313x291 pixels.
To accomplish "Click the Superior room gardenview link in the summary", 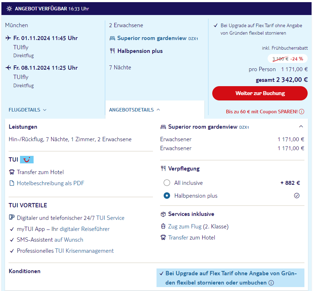I will click(152, 38).
